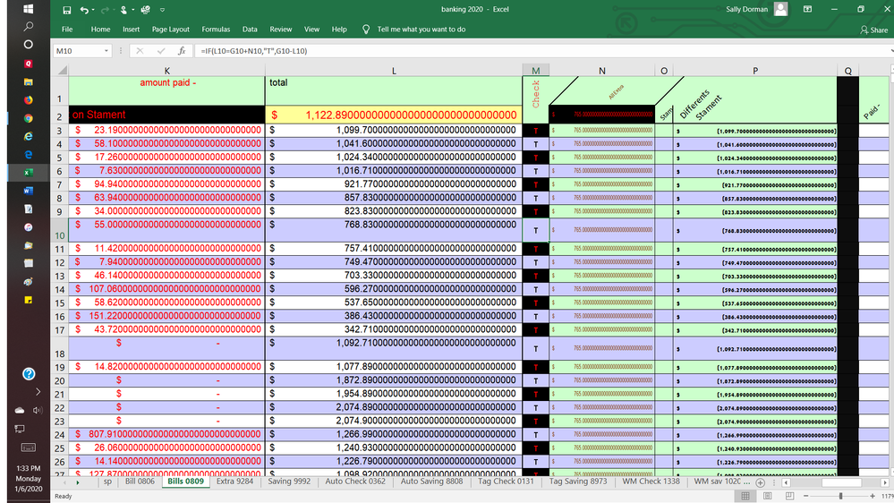This screenshot has height=503, width=894.
Task: Zoom out with minus button
Action: tap(805, 496)
